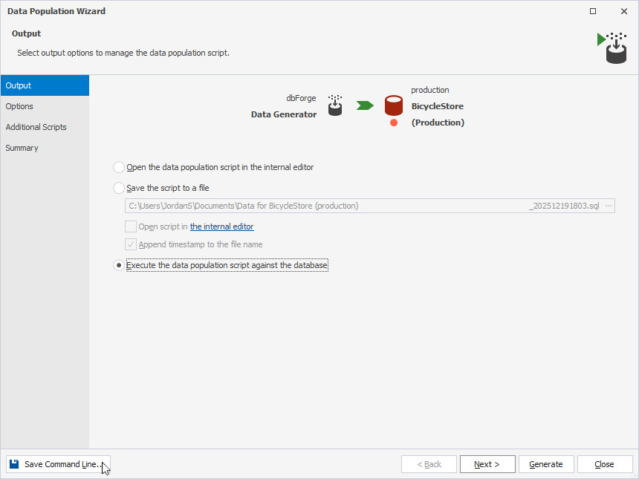Click the Back button

pos(429,464)
